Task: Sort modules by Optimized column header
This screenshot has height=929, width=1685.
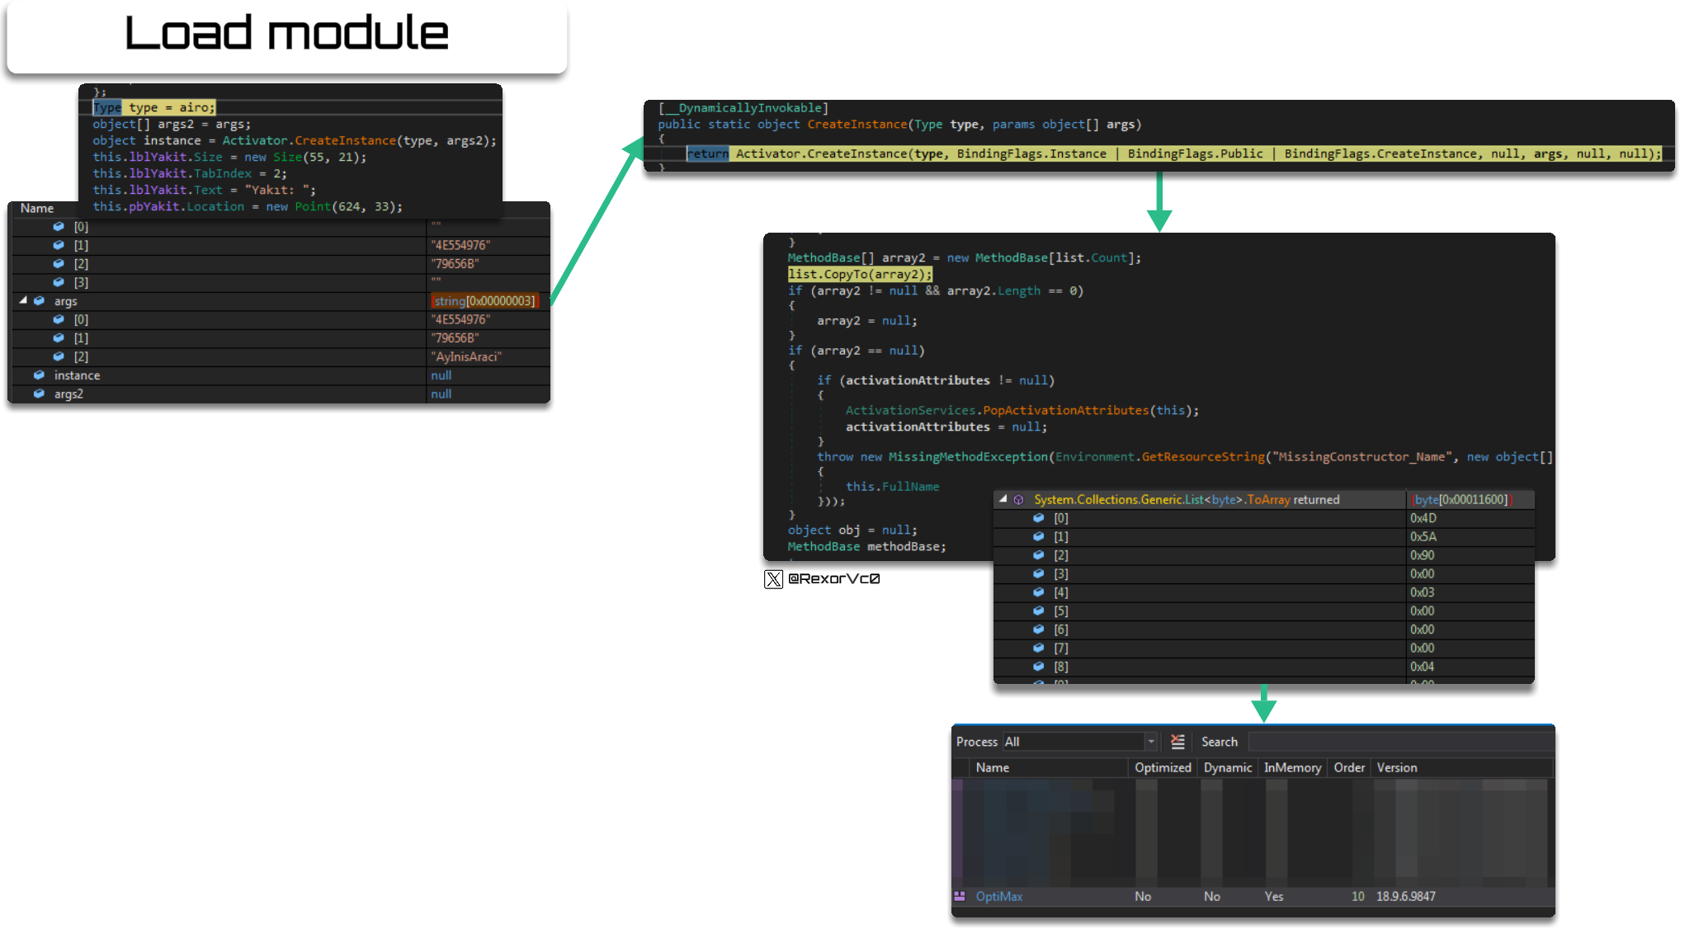Action: click(x=1163, y=767)
